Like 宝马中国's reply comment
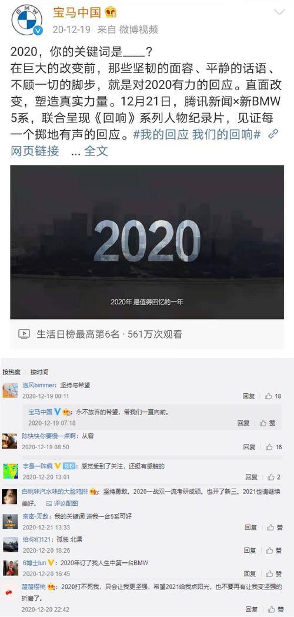 pos(268,423)
